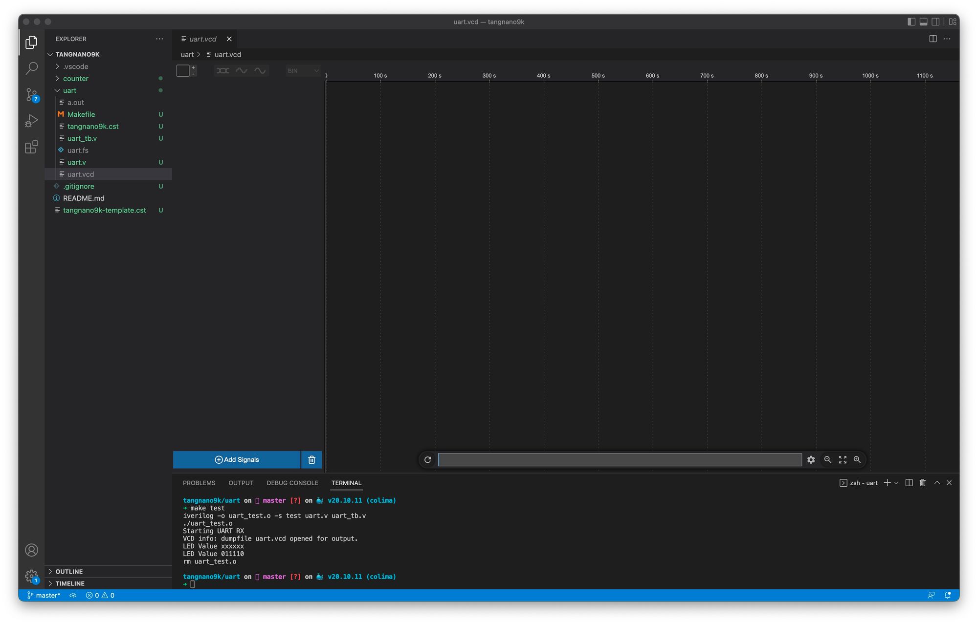The height and width of the screenshot is (624, 978).
Task: Click the waveform reload icon
Action: point(428,460)
